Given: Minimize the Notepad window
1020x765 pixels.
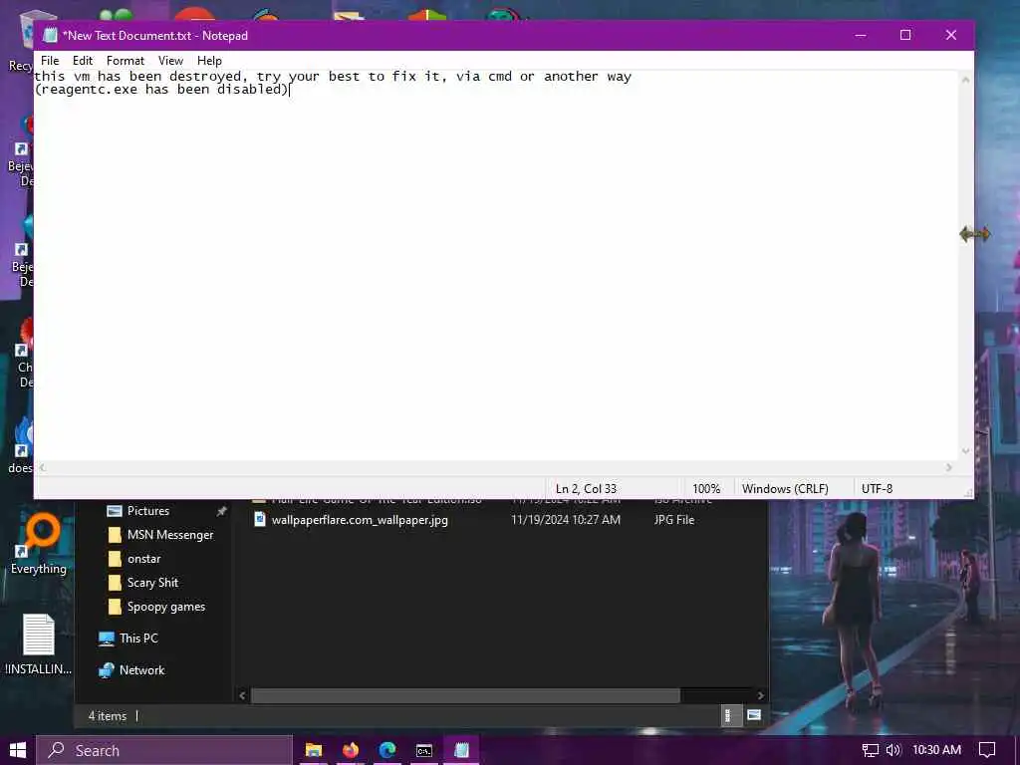Looking at the screenshot, I should tap(860, 35).
